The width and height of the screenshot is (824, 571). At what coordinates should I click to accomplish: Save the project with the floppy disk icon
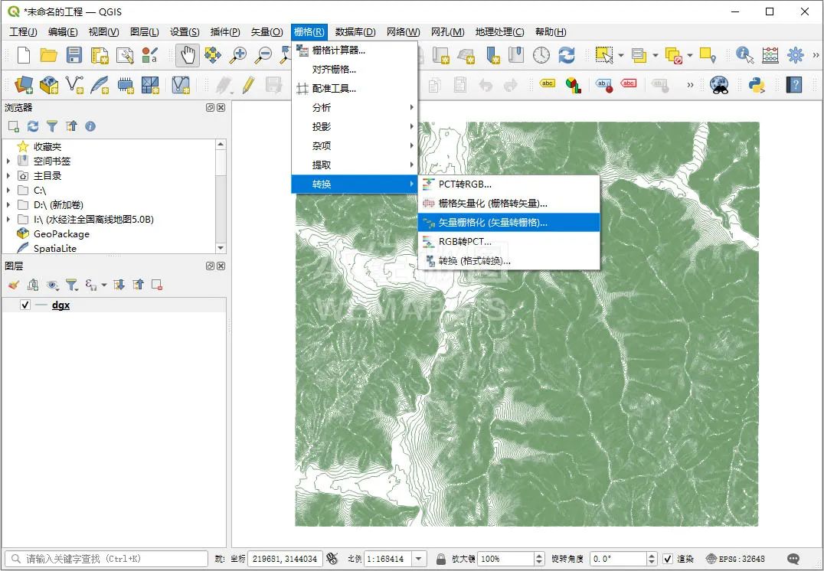click(74, 55)
